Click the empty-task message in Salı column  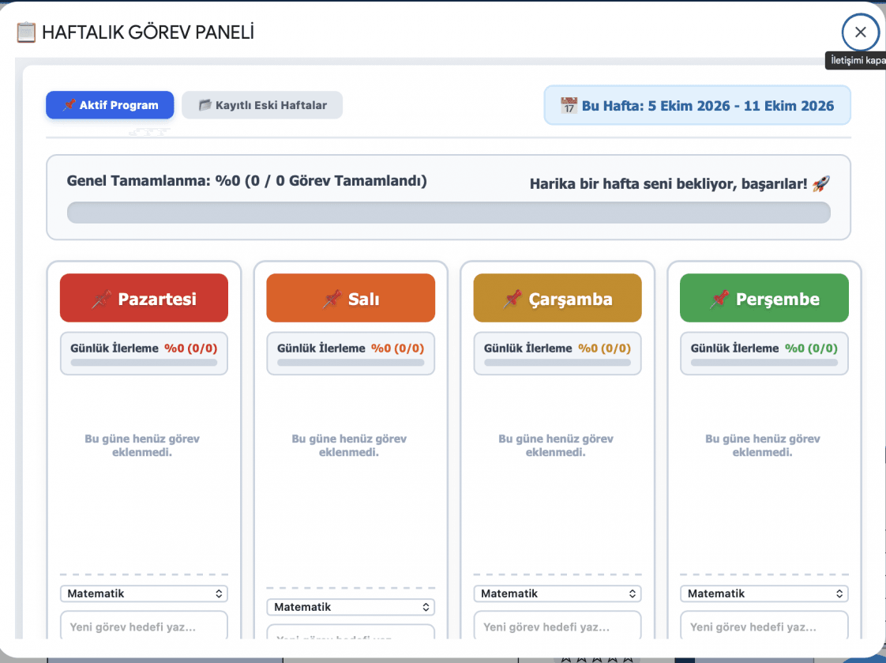[349, 446]
